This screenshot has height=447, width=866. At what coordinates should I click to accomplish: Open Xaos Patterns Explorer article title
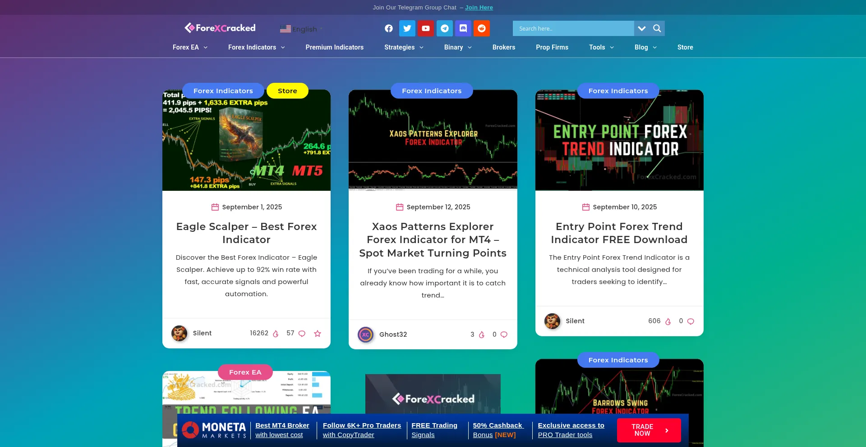pos(433,240)
